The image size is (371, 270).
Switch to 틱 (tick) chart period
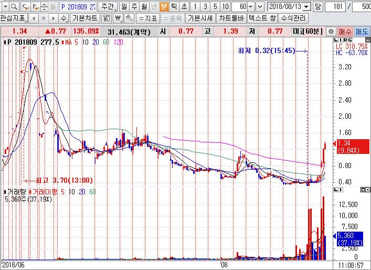pos(174,7)
